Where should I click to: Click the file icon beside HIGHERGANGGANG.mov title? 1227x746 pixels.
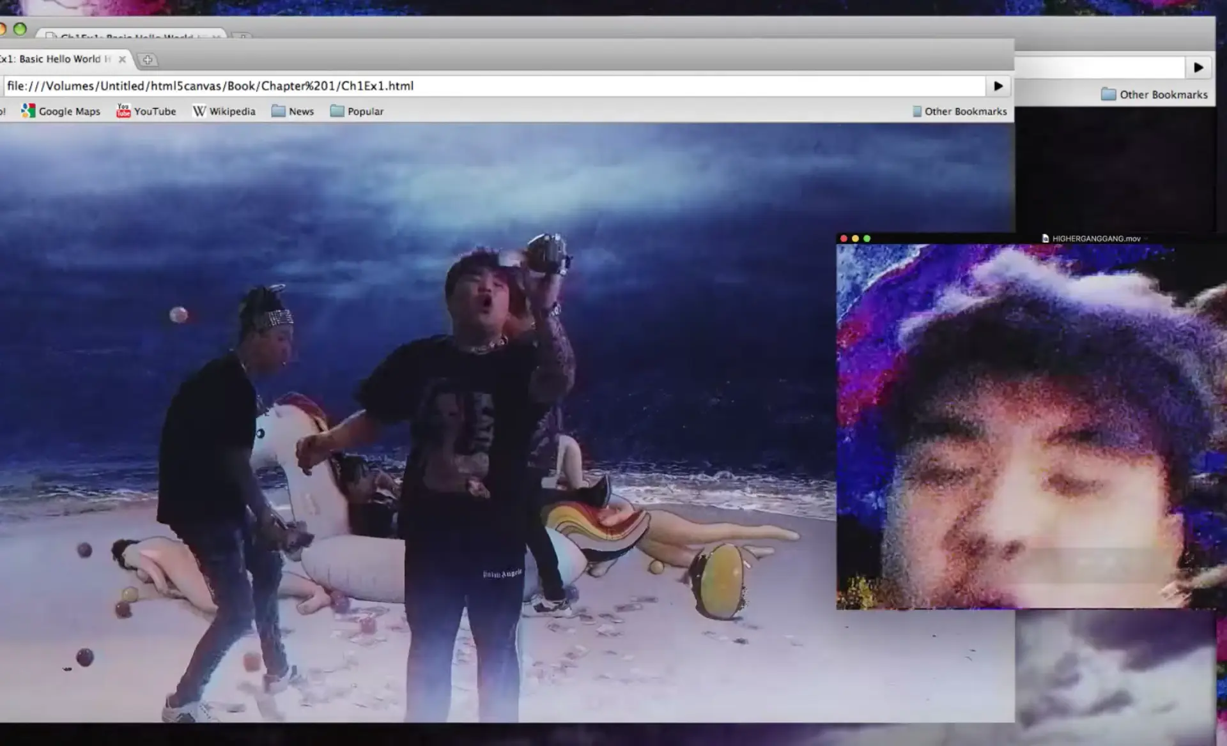(1046, 238)
